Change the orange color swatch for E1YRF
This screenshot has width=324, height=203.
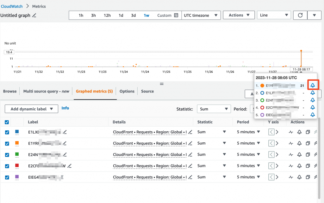17,143
